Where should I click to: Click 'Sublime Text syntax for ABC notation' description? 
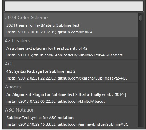(x=40, y=118)
